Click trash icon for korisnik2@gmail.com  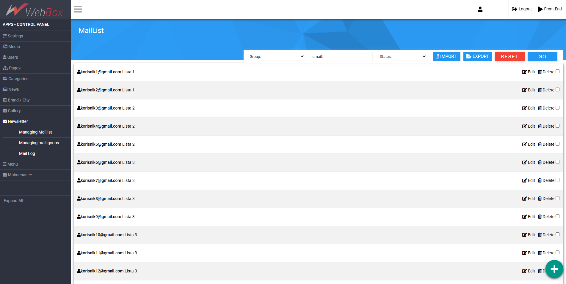pyautogui.click(x=540, y=90)
